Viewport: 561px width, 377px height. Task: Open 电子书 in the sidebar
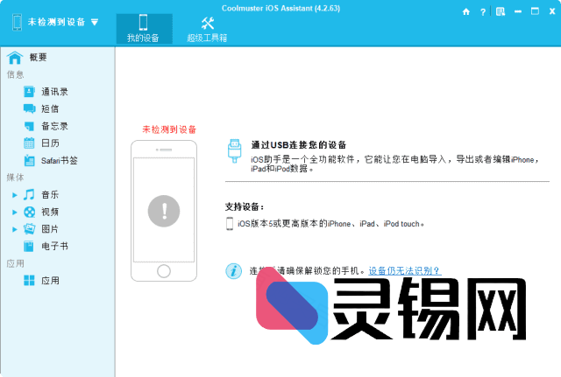(x=54, y=247)
